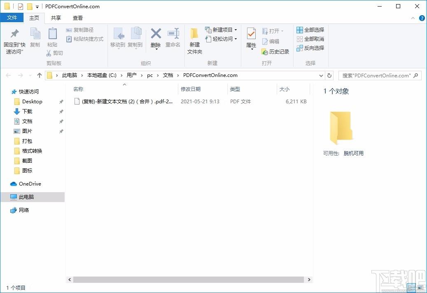Viewport: 427px width, 293px height.
Task: Click 本地磁盘 (C:) in the breadcrumb
Action: 102,75
